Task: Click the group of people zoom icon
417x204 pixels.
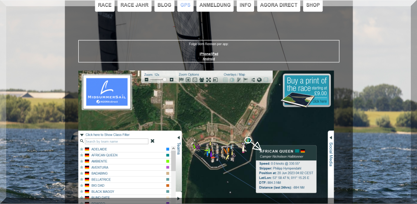Action: pos(202,80)
